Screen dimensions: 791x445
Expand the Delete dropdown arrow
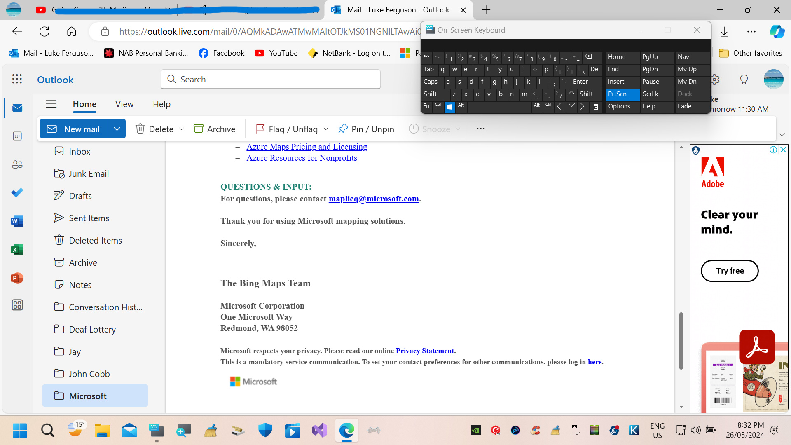(x=182, y=129)
